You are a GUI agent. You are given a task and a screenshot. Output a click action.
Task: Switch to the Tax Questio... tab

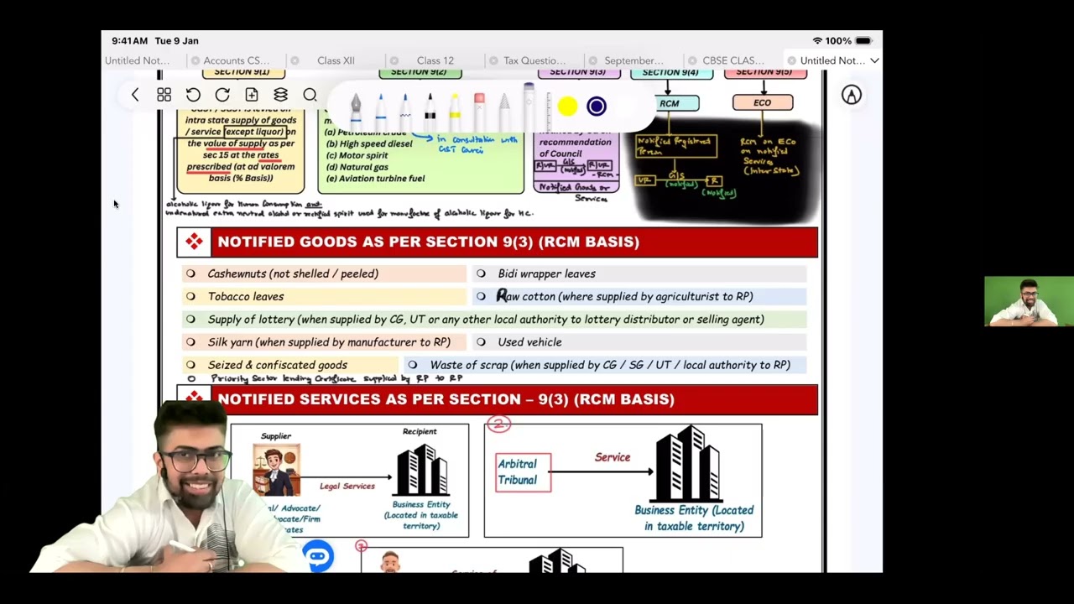click(534, 60)
